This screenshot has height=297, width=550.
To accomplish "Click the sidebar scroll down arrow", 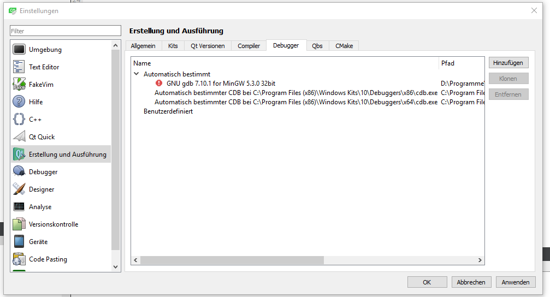I will [115, 267].
